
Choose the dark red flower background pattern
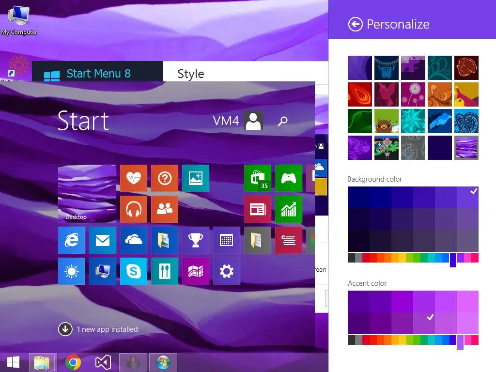(x=466, y=68)
